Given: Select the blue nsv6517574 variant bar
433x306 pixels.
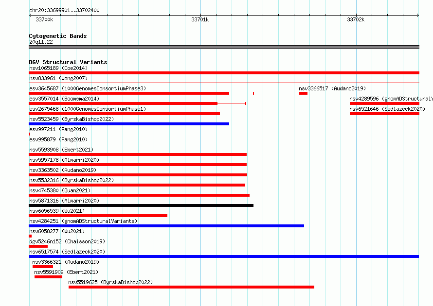Looking at the screenshot, I should [224, 256].
